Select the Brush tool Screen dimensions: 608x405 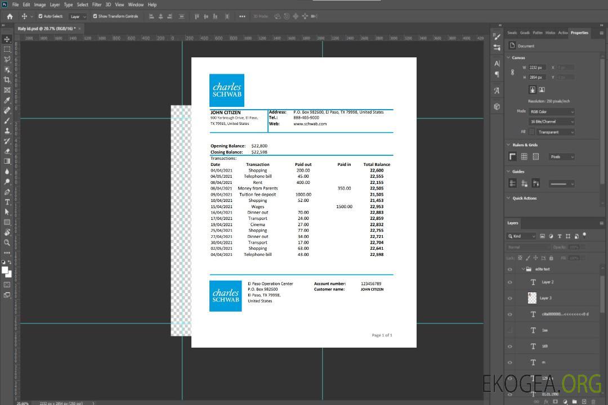point(7,120)
